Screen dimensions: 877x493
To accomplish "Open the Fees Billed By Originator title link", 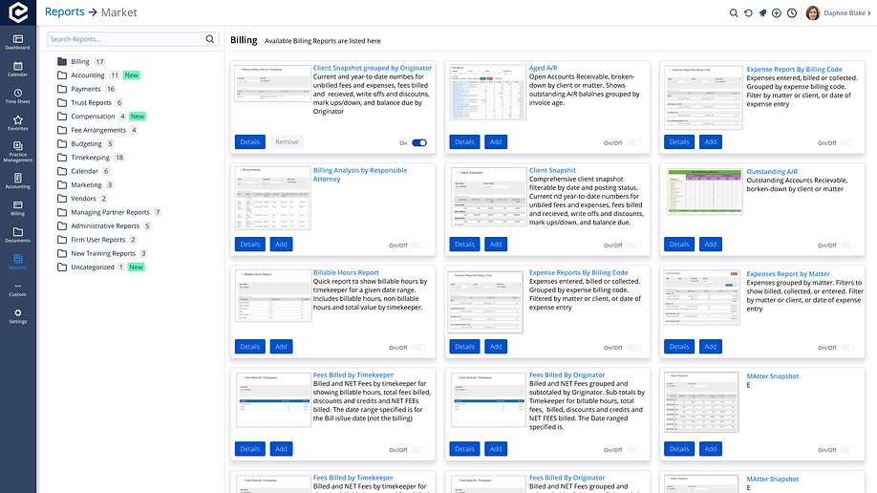I will (567, 375).
